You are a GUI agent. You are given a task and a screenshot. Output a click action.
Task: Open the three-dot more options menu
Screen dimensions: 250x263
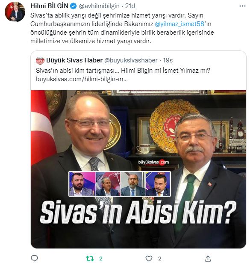(242, 6)
